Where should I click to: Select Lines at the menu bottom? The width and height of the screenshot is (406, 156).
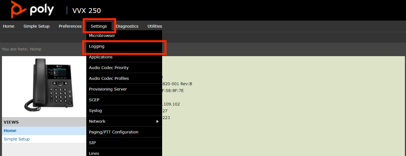(x=124, y=152)
